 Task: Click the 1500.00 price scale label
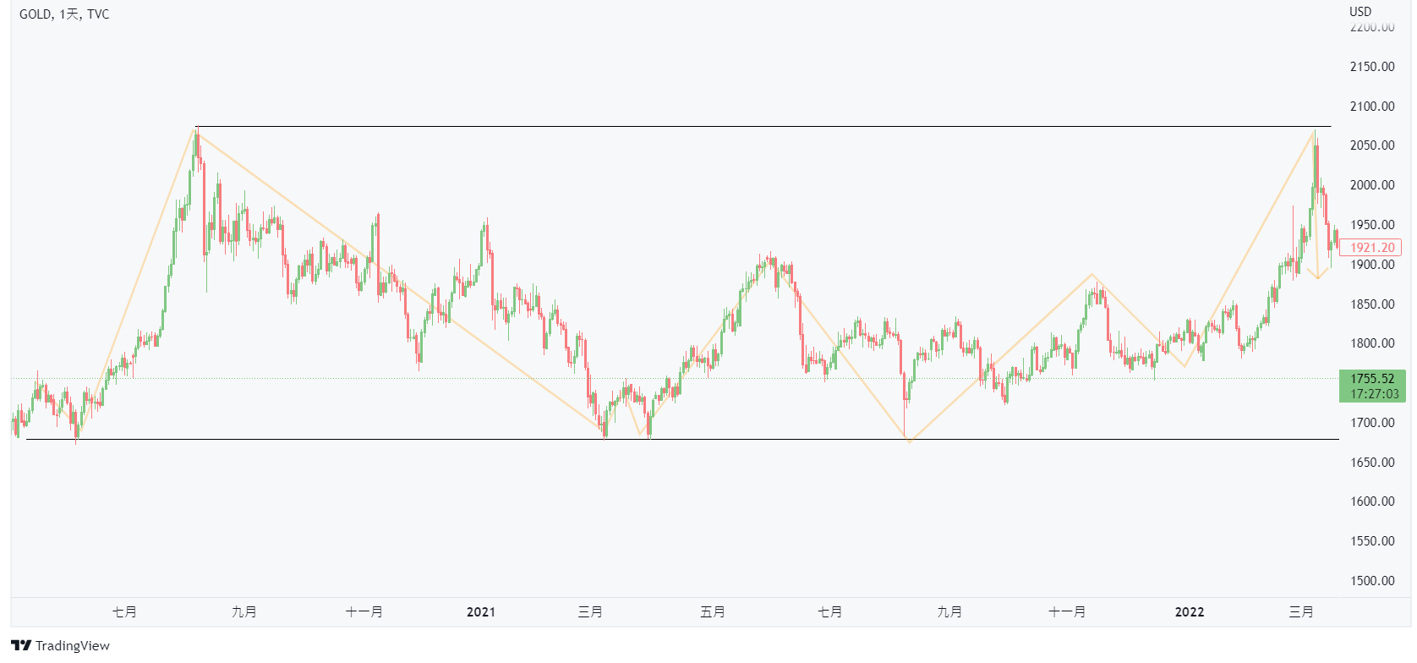(1372, 581)
